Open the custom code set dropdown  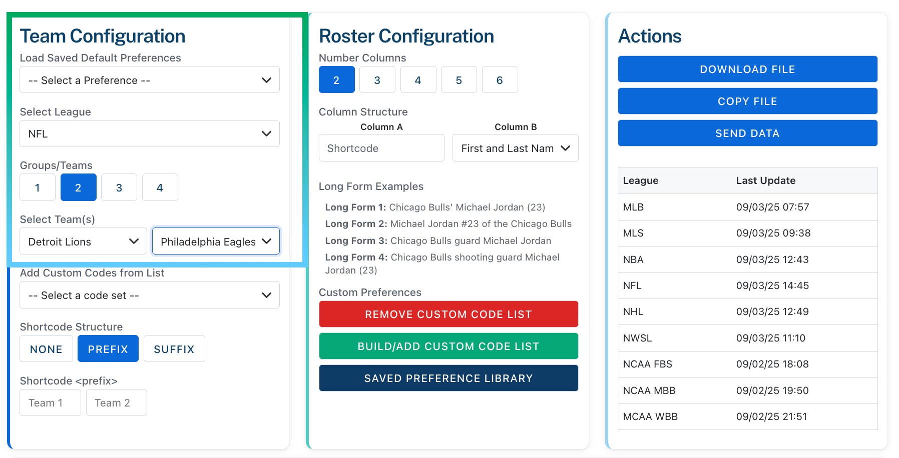tap(149, 295)
